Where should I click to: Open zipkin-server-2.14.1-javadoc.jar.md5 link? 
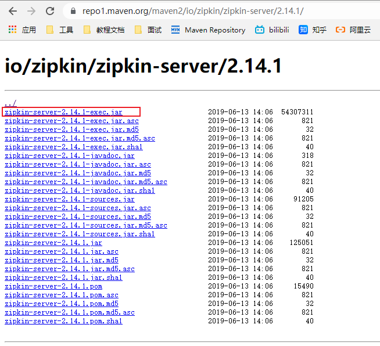tap(78, 173)
